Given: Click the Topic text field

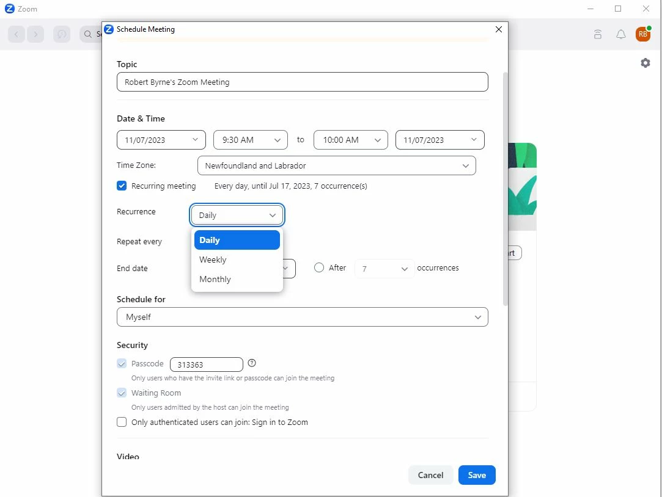Looking at the screenshot, I should pos(303,82).
